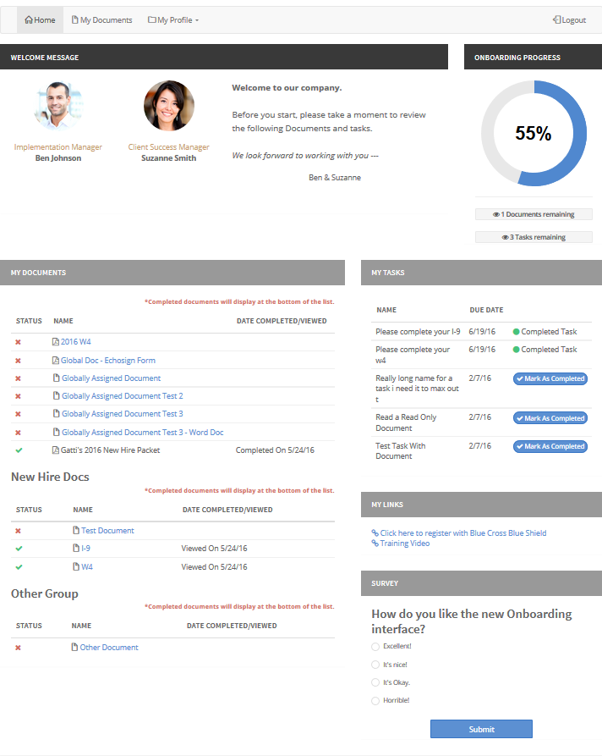
Task: Open the Test Document link
Action: tap(107, 531)
